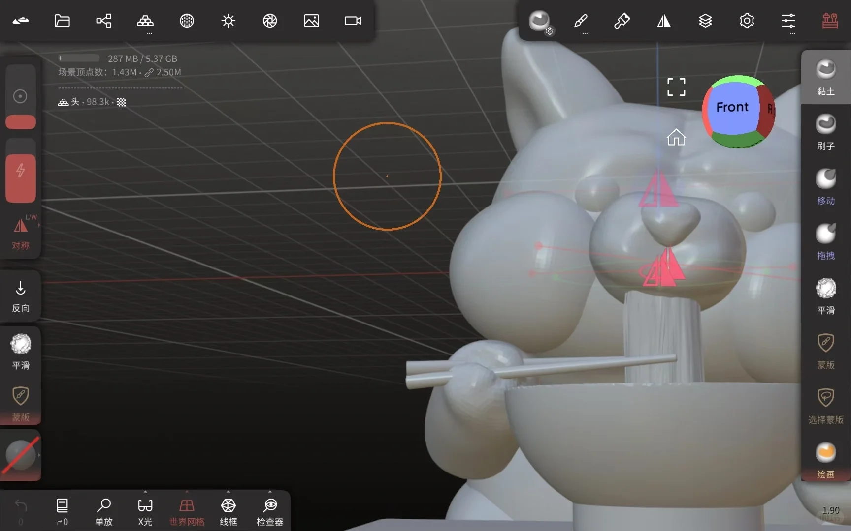Screen dimensions: 851x531
Task: Open the interface sliders menu
Action: [788, 21]
